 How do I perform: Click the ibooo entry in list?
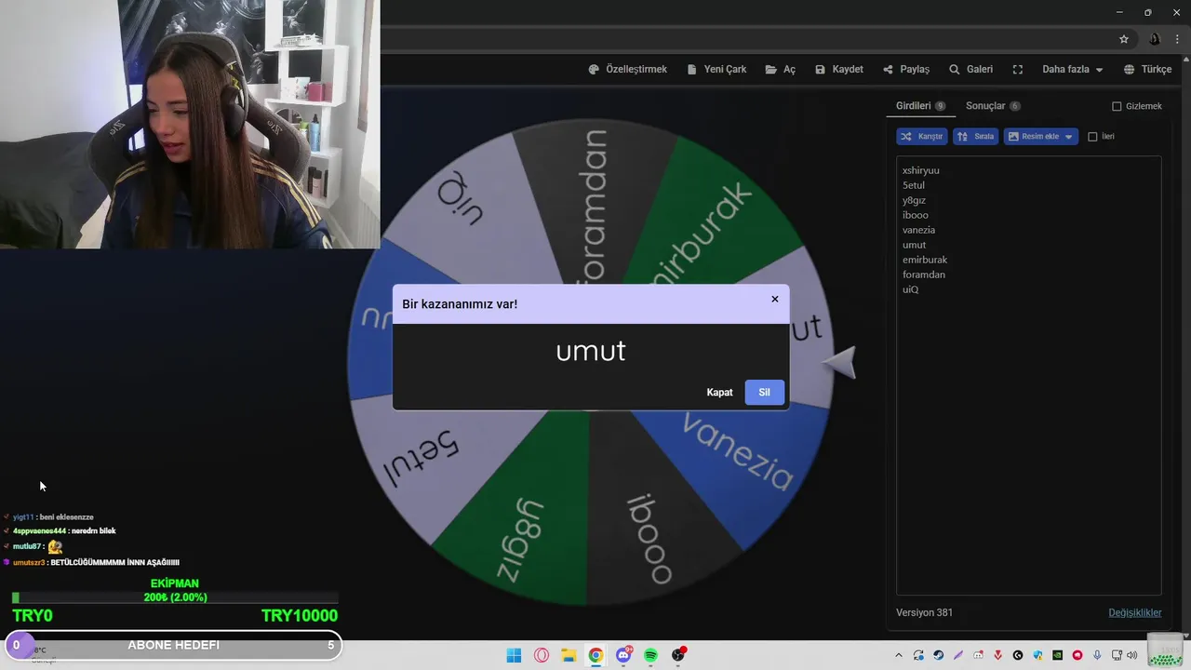pos(915,215)
